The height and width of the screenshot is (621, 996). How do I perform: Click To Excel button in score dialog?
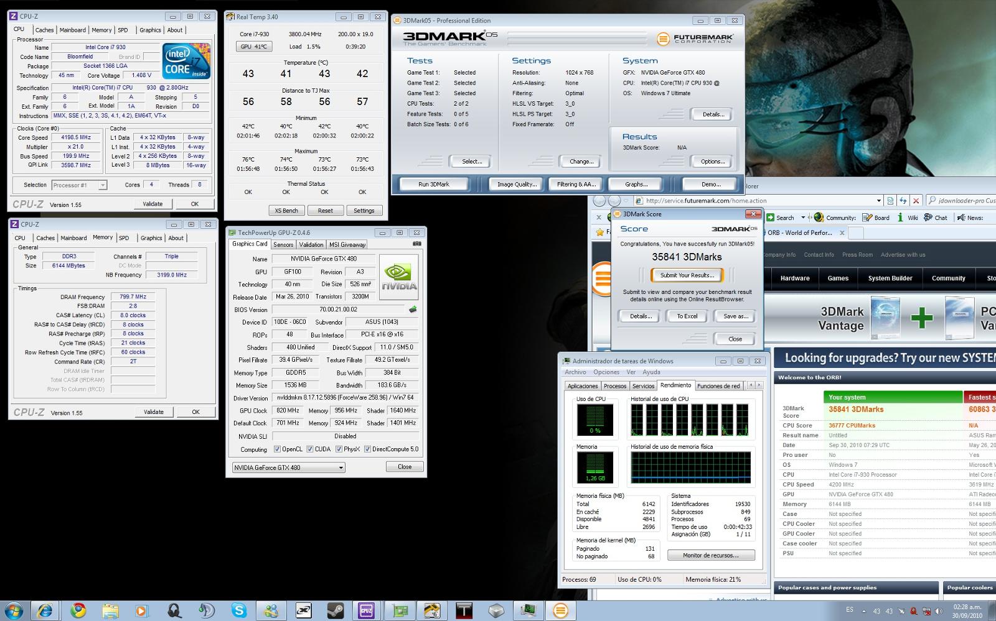687,316
